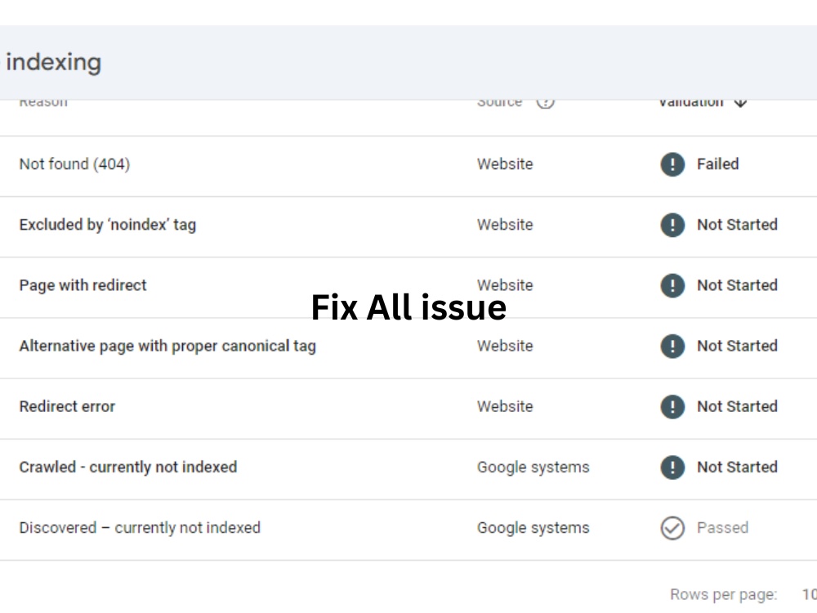Image resolution: width=817 pixels, height=613 pixels.
Task: Open Alternative page with proper canonical tag
Action: pyautogui.click(x=167, y=346)
